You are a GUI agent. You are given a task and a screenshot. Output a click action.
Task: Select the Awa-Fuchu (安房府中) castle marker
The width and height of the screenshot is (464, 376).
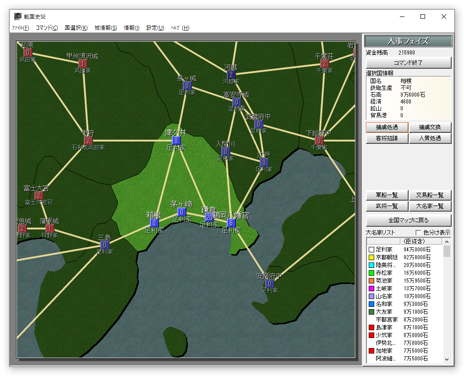270,284
